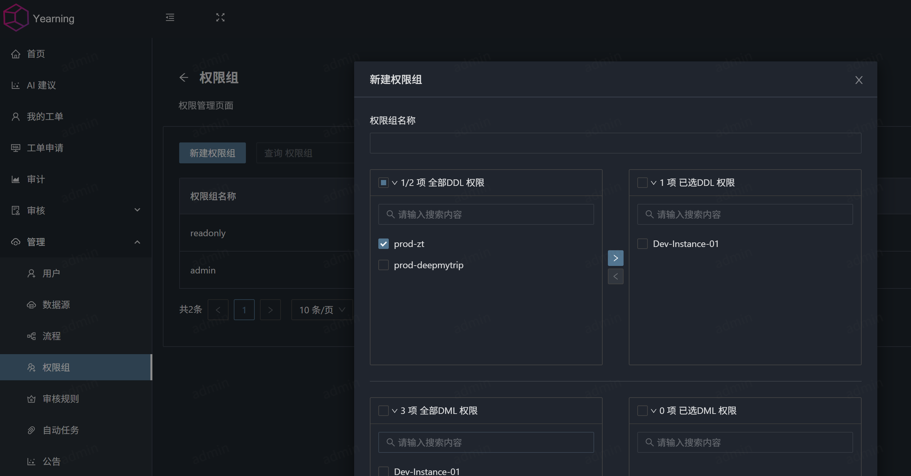Open 自动任务 from the sidebar
Image resolution: width=911 pixels, height=476 pixels.
click(60, 430)
